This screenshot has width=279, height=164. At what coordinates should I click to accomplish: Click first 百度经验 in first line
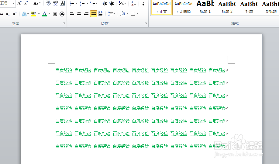64,71
